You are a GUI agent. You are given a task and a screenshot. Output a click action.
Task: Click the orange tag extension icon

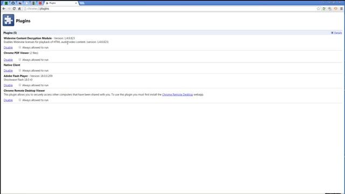click(x=335, y=9)
